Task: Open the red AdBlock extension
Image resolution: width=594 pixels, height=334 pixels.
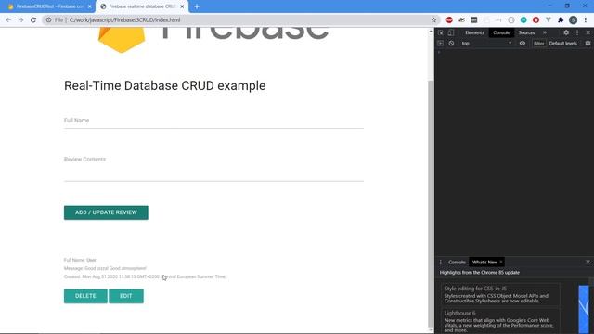Action: [449, 20]
